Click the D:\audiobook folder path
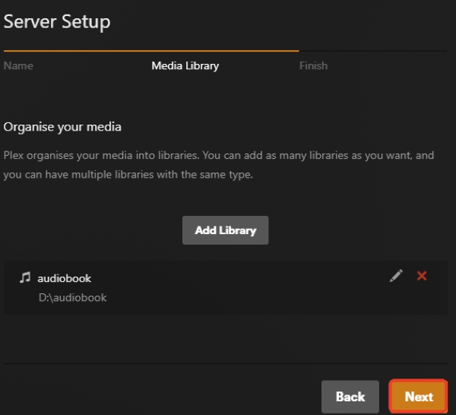456x415 pixels. click(x=73, y=297)
